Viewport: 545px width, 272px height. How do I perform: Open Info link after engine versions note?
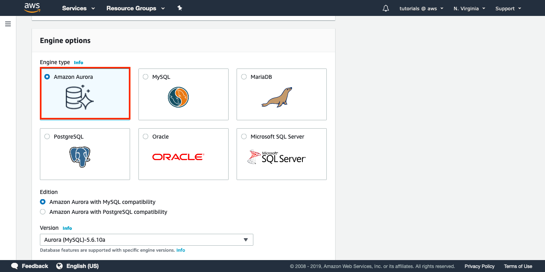point(181,250)
